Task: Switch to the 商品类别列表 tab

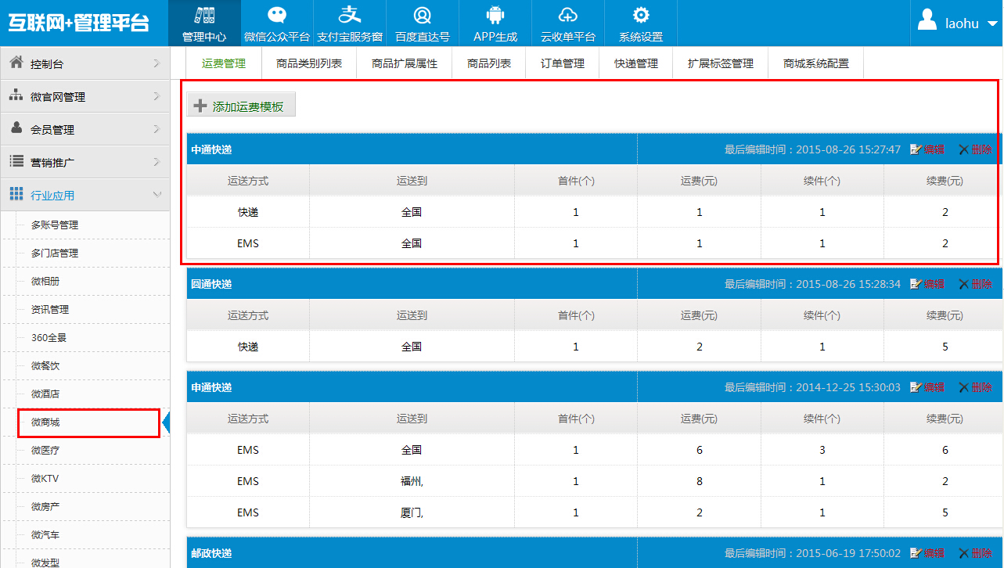Action: tap(309, 63)
